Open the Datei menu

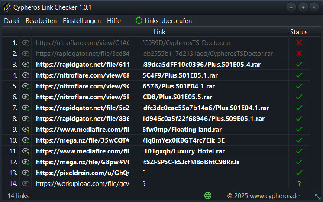(12, 21)
